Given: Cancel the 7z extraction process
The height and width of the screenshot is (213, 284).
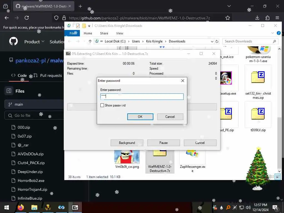Looking at the screenshot, I should pos(200,143).
